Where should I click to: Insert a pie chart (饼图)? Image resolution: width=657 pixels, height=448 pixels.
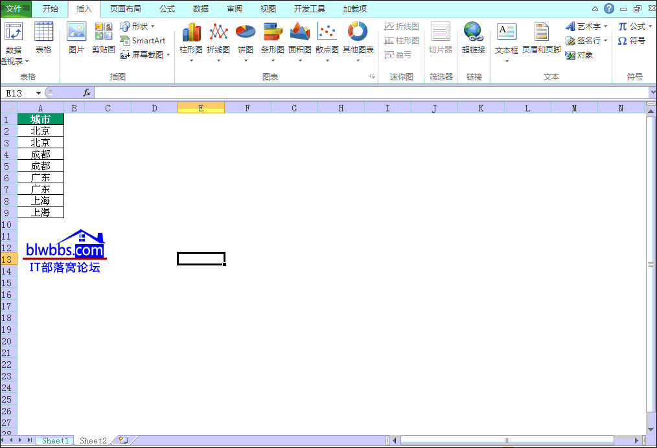pyautogui.click(x=245, y=38)
